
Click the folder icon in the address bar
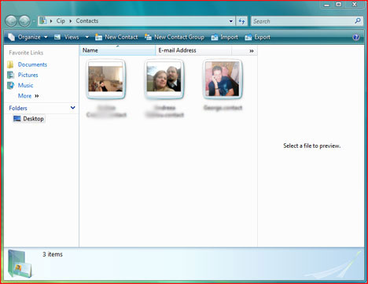pyautogui.click(x=43, y=20)
